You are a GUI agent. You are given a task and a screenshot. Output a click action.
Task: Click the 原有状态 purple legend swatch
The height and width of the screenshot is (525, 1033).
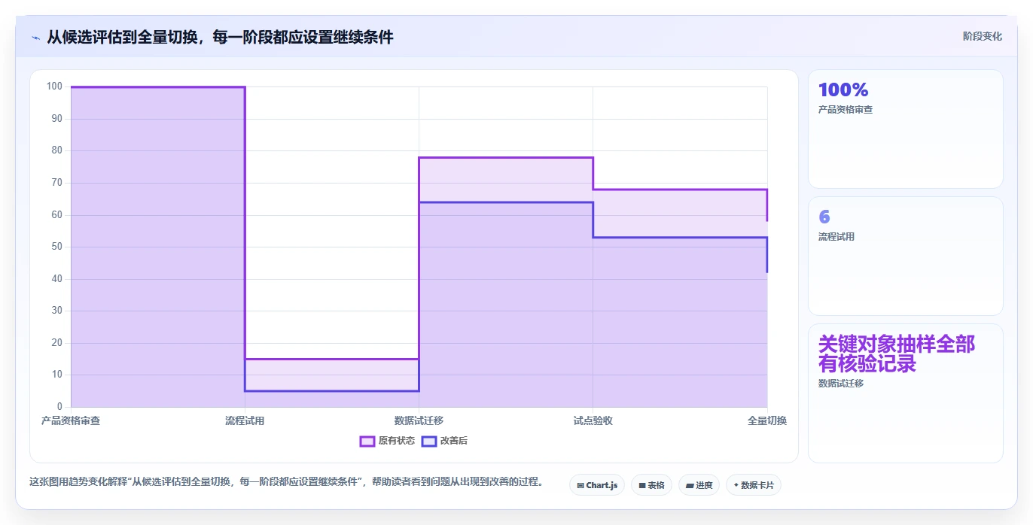(x=367, y=441)
